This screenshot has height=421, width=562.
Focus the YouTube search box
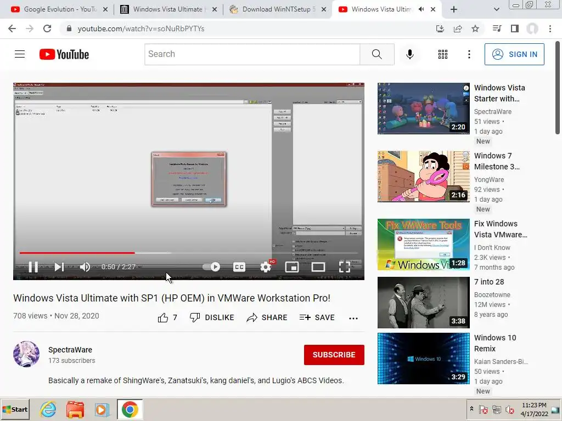tap(252, 54)
